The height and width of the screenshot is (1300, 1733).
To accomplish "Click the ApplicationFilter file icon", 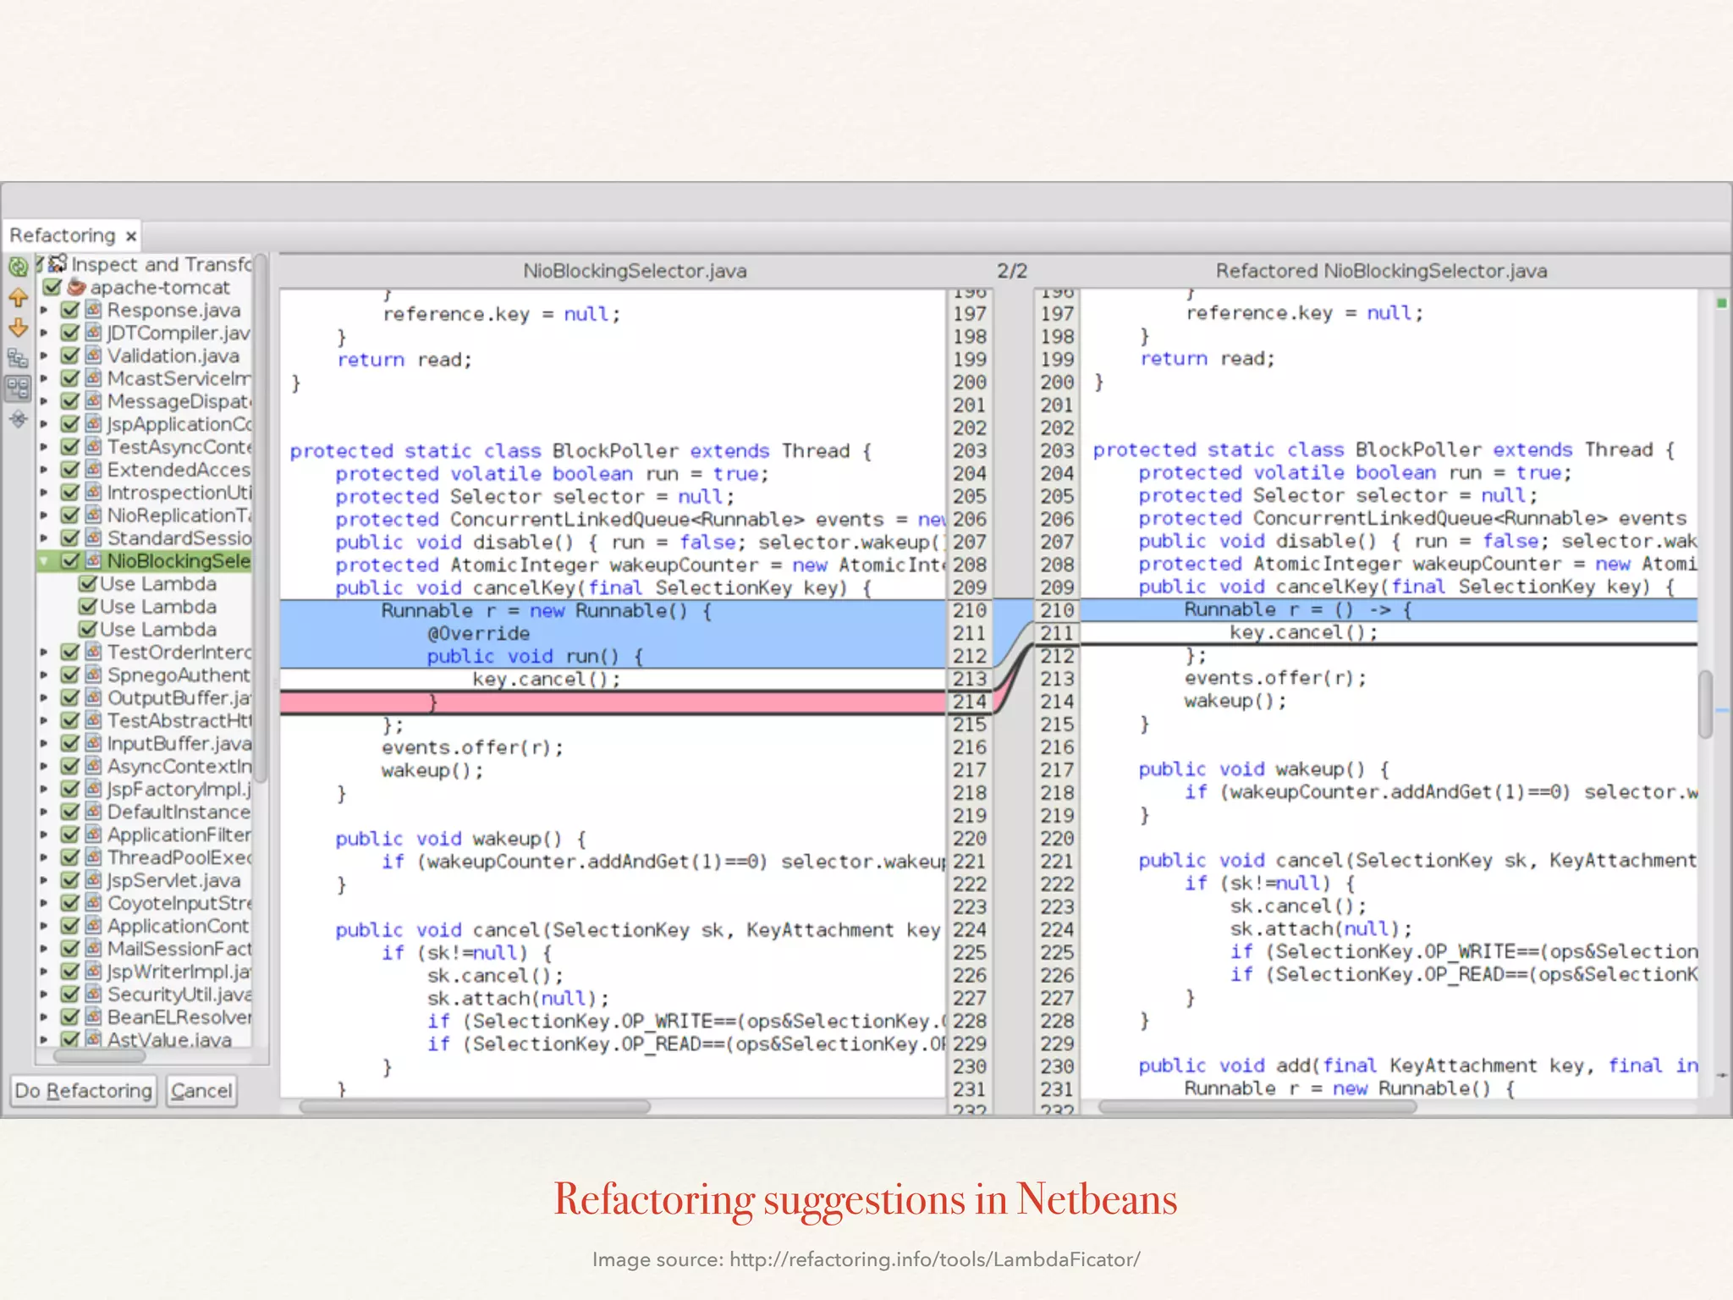I will click(x=93, y=835).
